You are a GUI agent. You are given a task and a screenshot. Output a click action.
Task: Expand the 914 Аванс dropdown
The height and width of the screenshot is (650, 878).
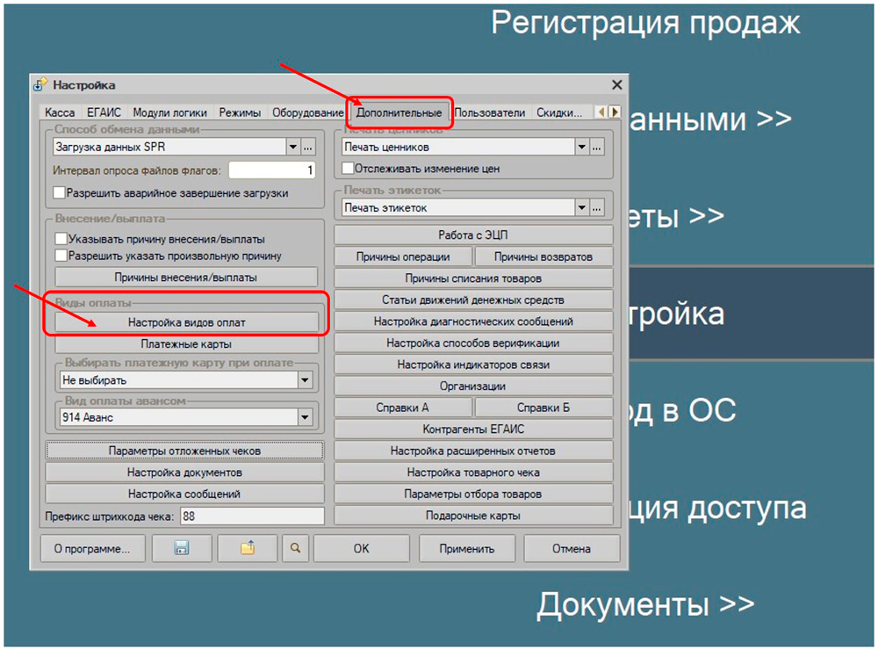[306, 418]
